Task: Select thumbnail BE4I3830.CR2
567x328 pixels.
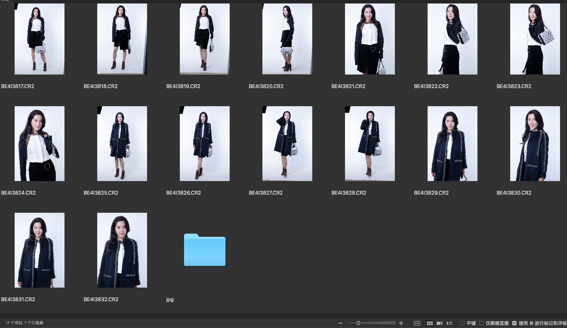Action: (x=535, y=143)
